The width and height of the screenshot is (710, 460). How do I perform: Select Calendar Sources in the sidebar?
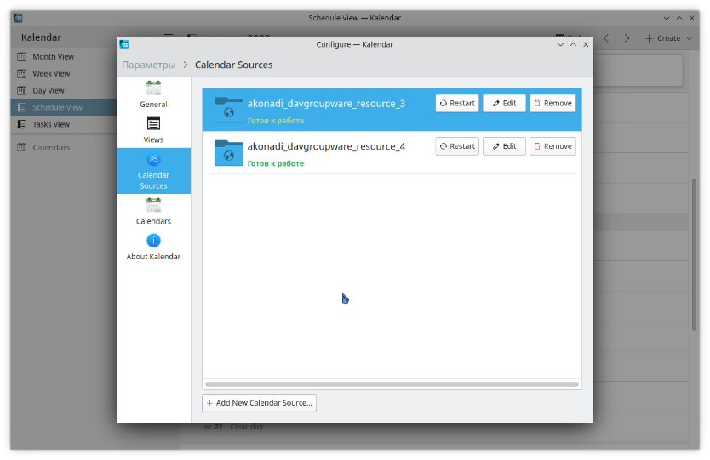(x=153, y=170)
